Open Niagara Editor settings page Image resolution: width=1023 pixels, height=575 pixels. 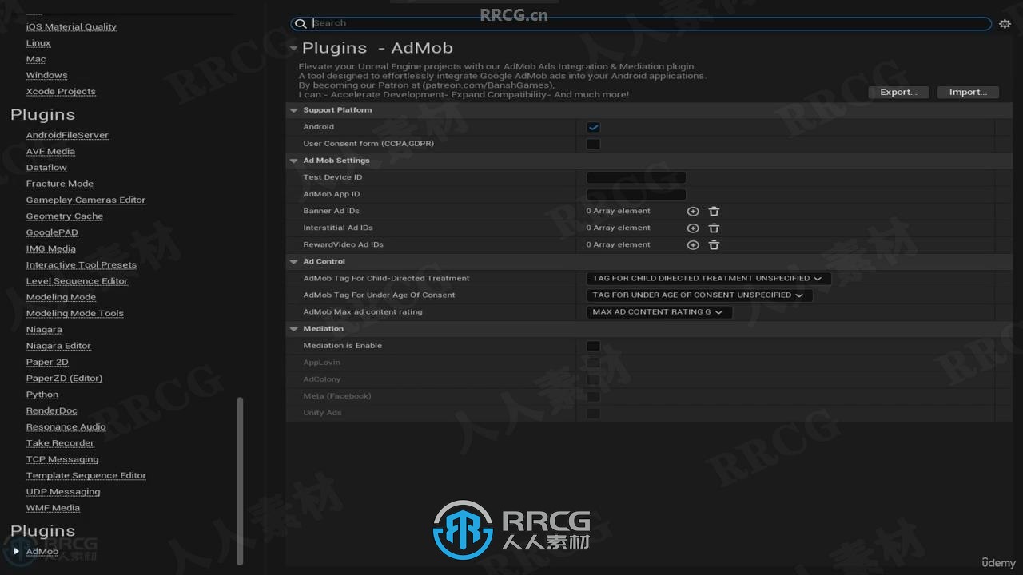point(58,346)
